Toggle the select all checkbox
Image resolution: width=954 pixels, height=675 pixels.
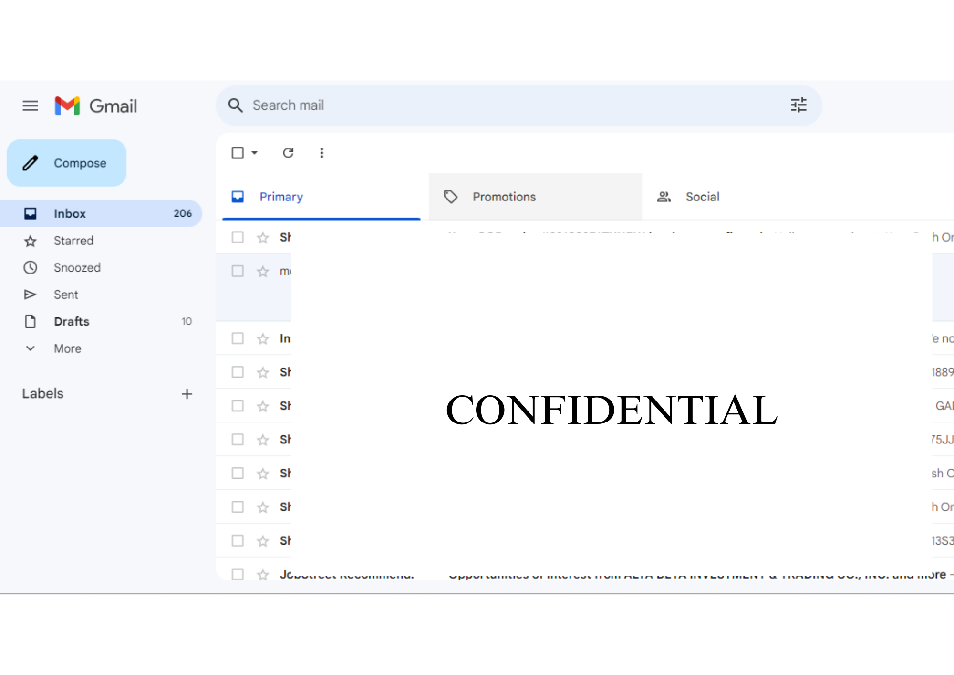238,153
